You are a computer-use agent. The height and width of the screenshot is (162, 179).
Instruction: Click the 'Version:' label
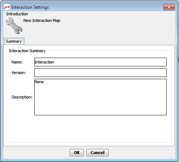point(19,73)
